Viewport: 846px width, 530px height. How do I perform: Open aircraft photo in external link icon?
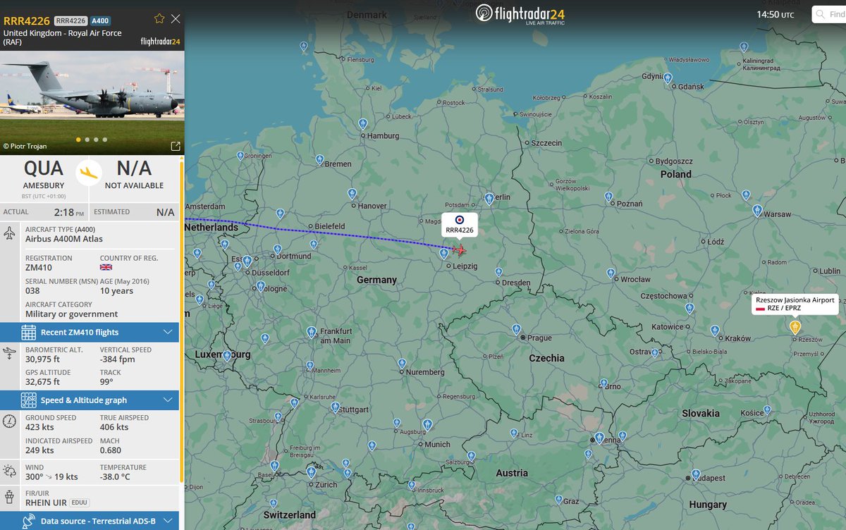176,147
